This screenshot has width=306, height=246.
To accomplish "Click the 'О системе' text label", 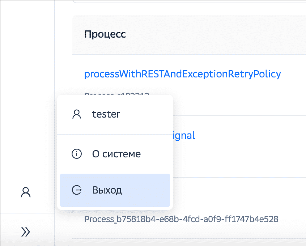I will click(x=116, y=154).
